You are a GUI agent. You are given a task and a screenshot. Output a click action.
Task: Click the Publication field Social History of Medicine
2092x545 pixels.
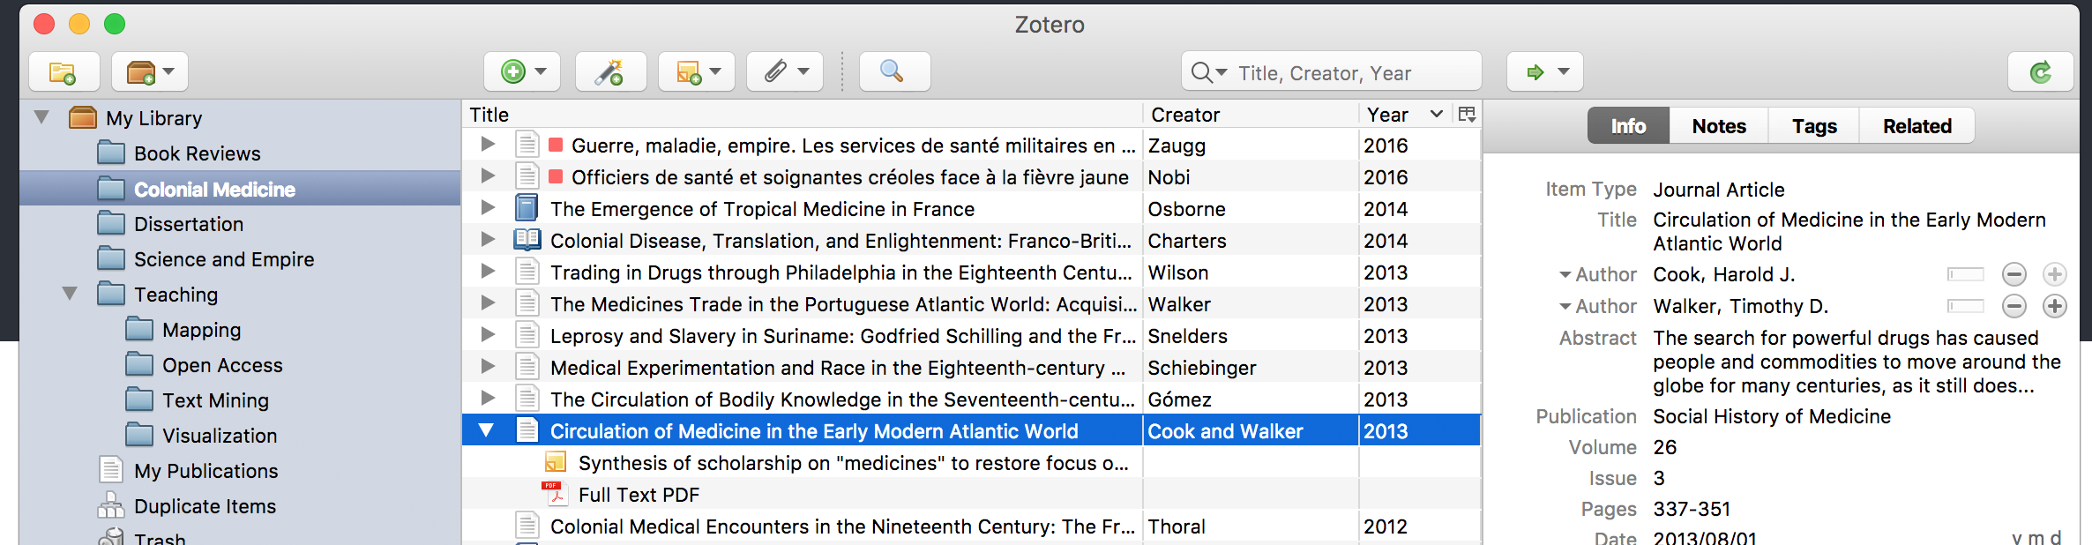coord(1772,416)
